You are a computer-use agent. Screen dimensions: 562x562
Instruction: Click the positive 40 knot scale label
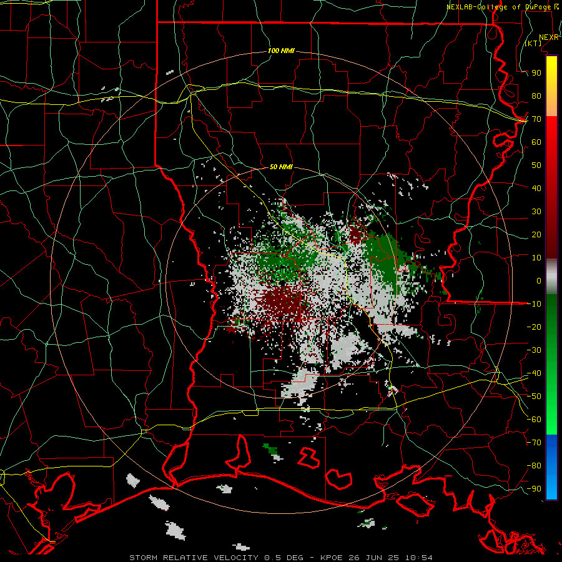pyautogui.click(x=536, y=188)
